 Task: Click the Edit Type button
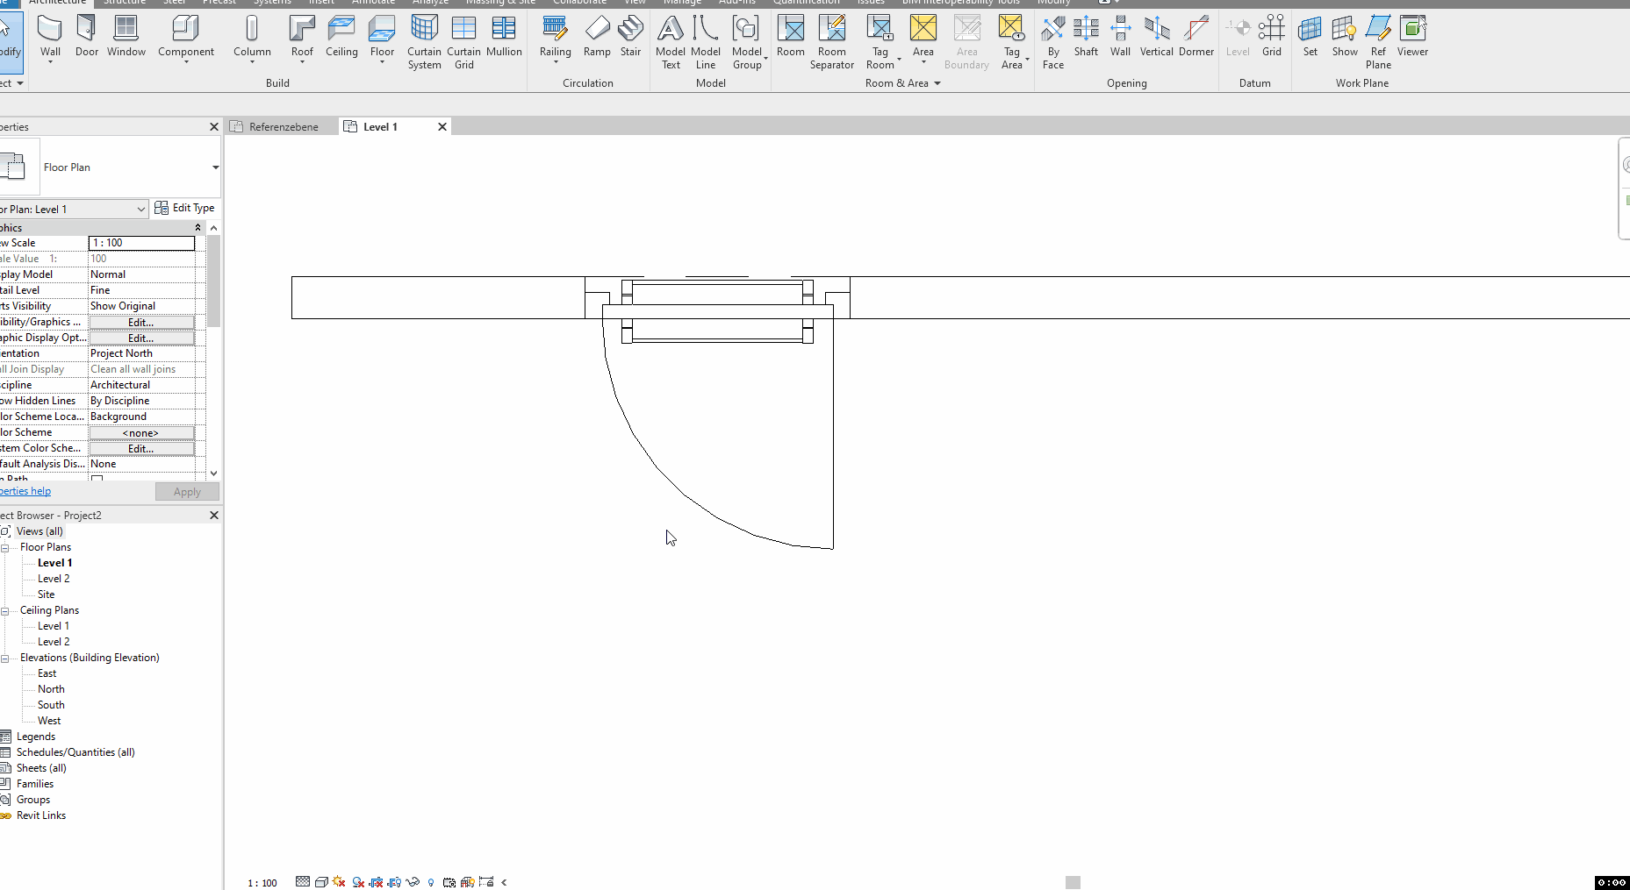pos(185,208)
